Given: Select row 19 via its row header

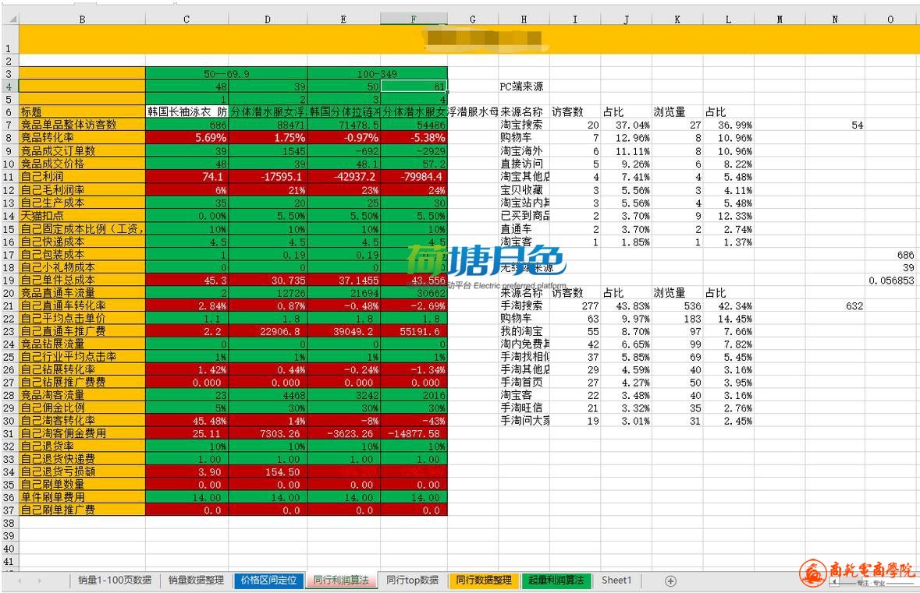Looking at the screenshot, I should 9,280.
